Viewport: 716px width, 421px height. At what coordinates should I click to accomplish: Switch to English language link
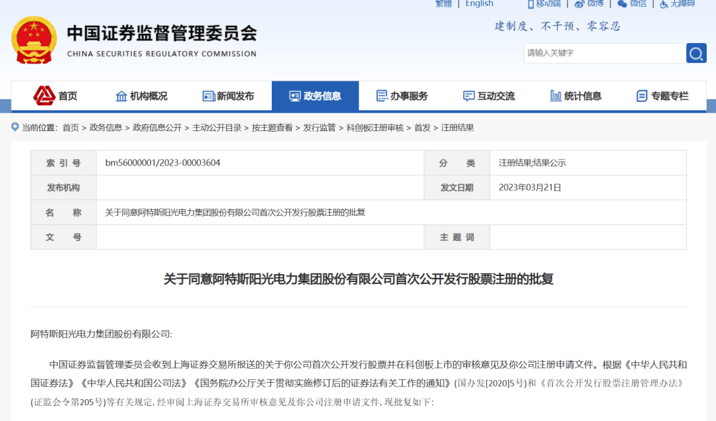click(479, 4)
